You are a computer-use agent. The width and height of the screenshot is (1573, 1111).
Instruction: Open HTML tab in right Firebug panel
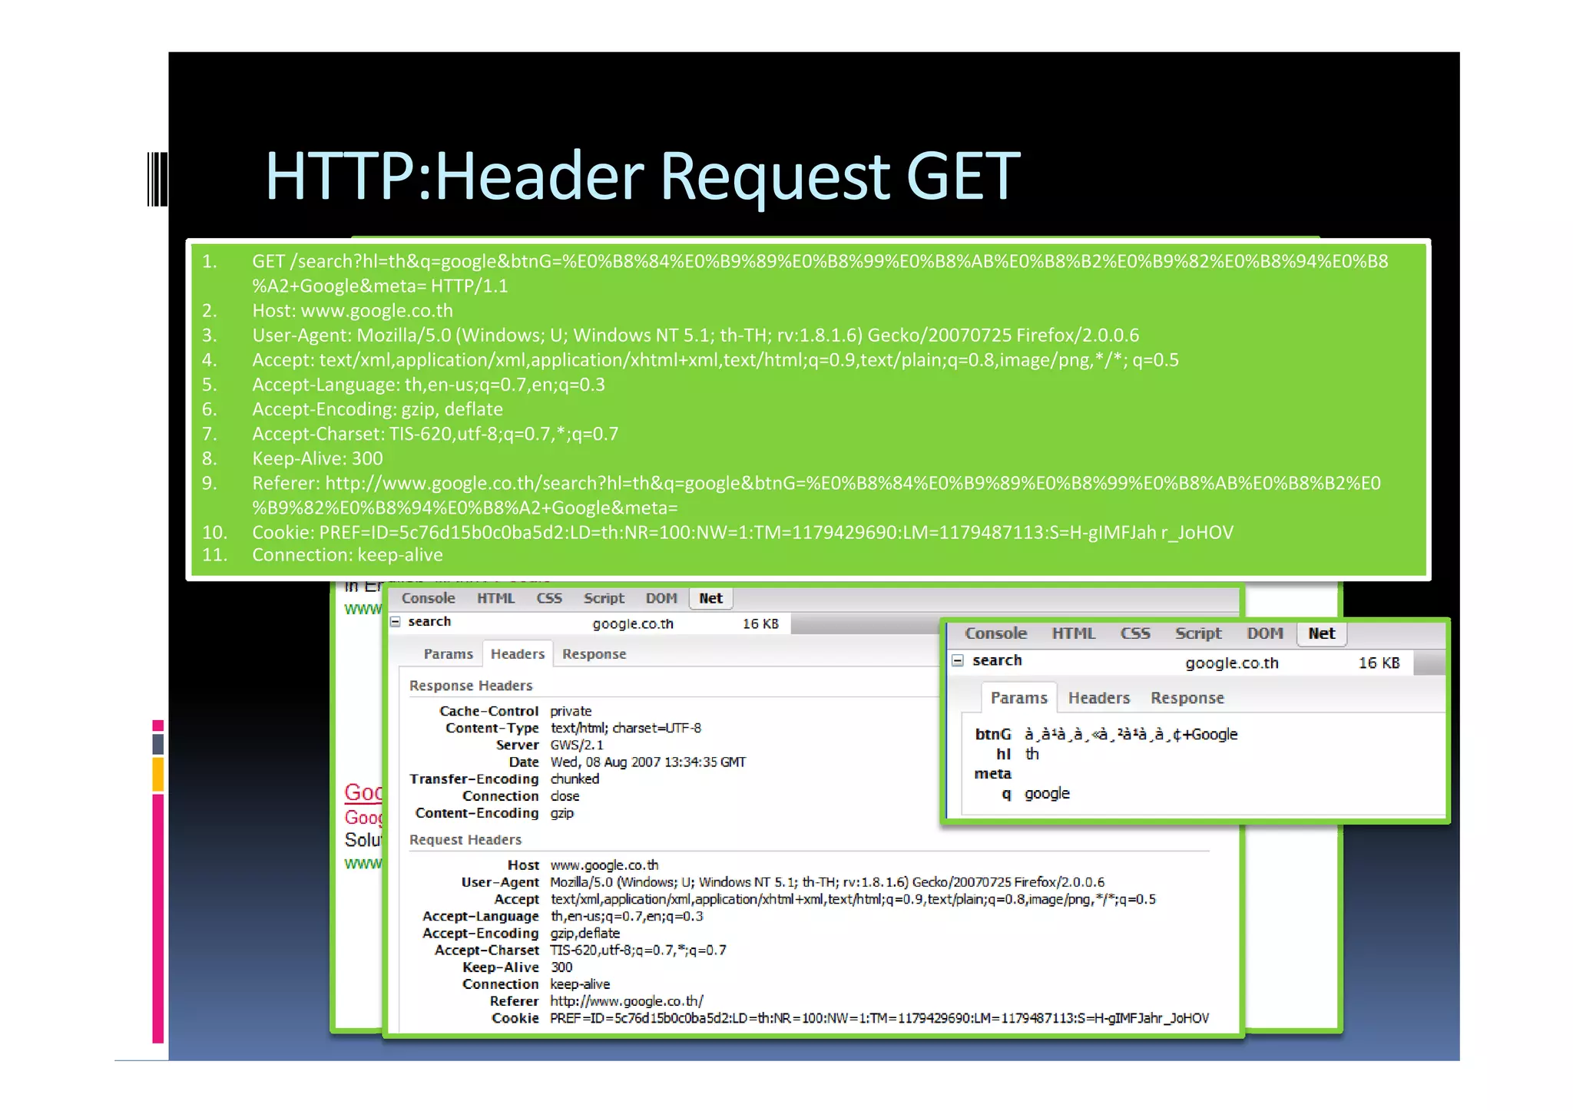[x=1073, y=633]
